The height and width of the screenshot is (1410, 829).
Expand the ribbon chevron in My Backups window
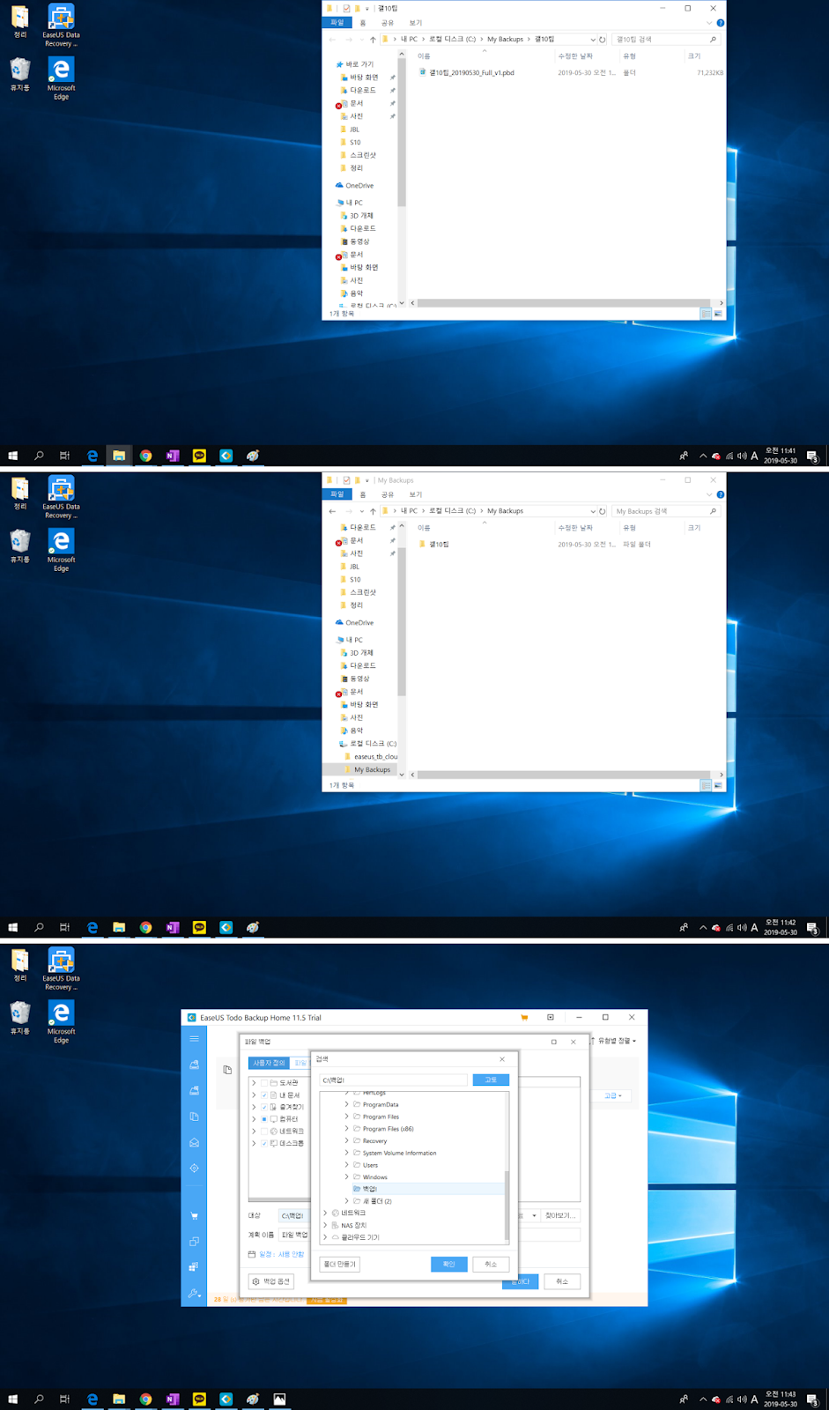[x=709, y=494]
